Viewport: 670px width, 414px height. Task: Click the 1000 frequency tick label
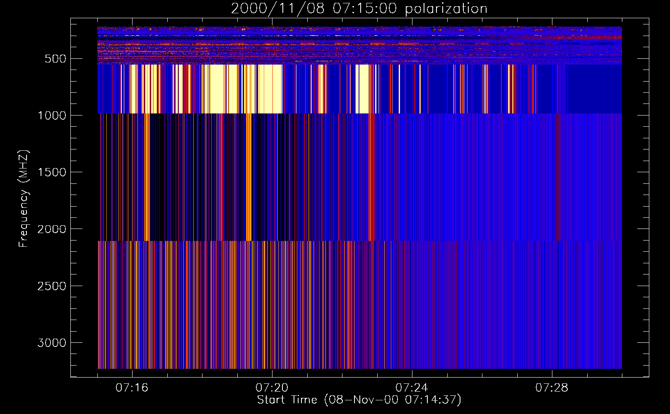52,116
